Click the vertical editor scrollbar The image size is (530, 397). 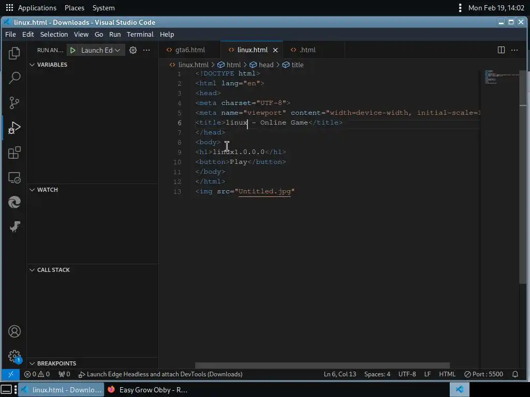click(x=523, y=177)
